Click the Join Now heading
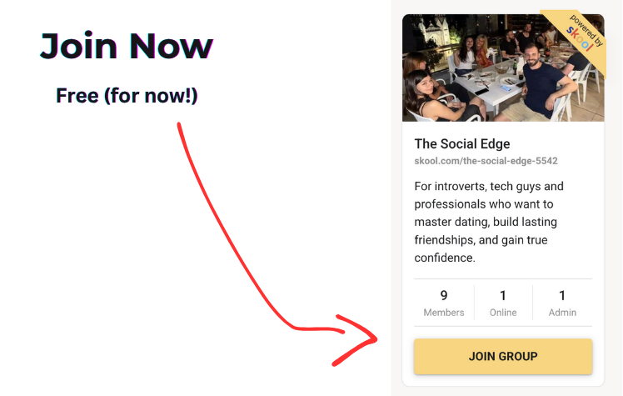The height and width of the screenshot is (396, 623). 127,46
